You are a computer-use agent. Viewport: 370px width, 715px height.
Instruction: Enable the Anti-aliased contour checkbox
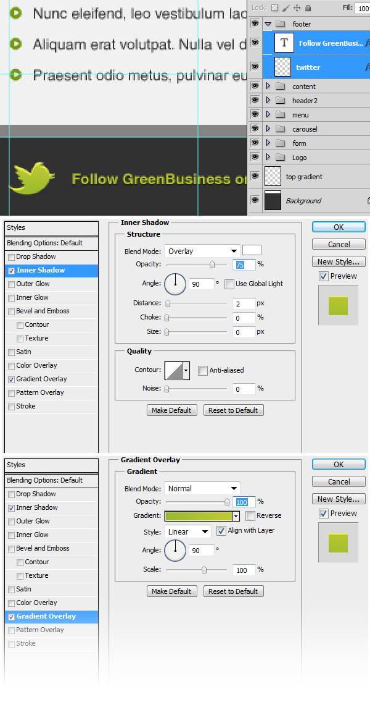202,370
